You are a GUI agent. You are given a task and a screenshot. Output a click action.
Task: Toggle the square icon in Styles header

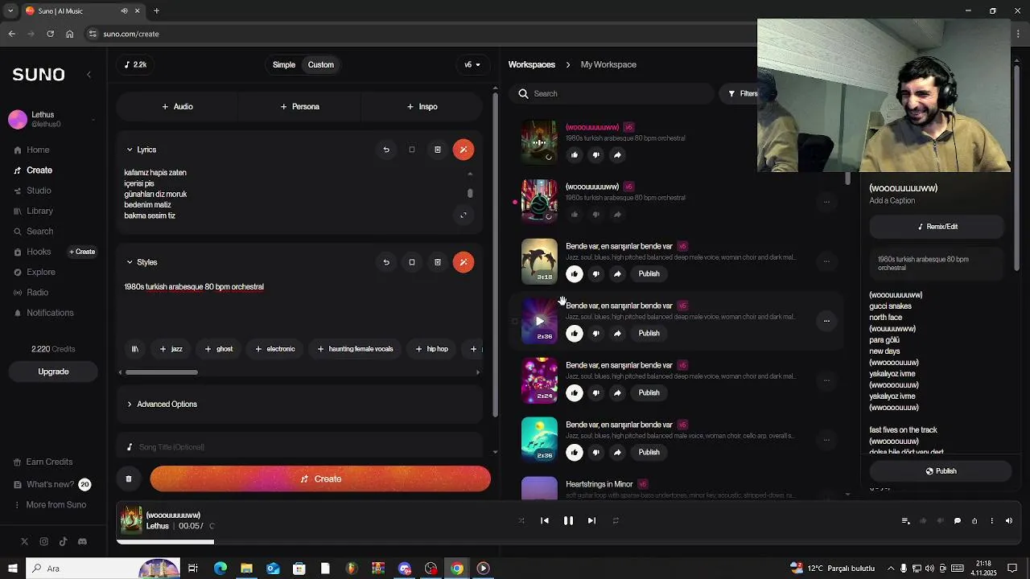[x=412, y=262]
